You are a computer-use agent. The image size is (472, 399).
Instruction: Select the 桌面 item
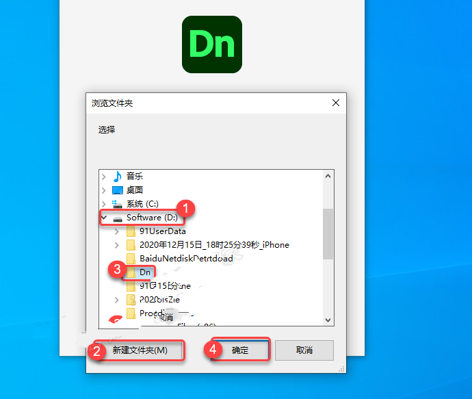(x=135, y=190)
